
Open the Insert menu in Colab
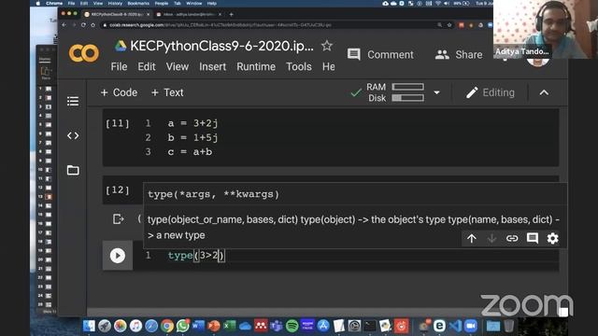(212, 66)
